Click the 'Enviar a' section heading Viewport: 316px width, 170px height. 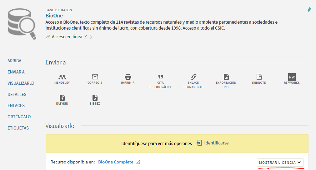(56, 62)
